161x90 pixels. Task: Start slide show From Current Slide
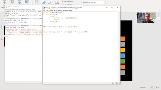coord(12,2)
